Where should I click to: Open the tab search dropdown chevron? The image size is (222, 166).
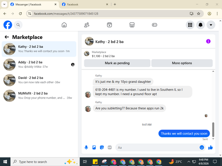4,4
